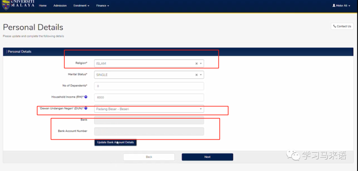Open the Marital Status dropdown arrow
The image size is (358, 171).
[x=201, y=75]
